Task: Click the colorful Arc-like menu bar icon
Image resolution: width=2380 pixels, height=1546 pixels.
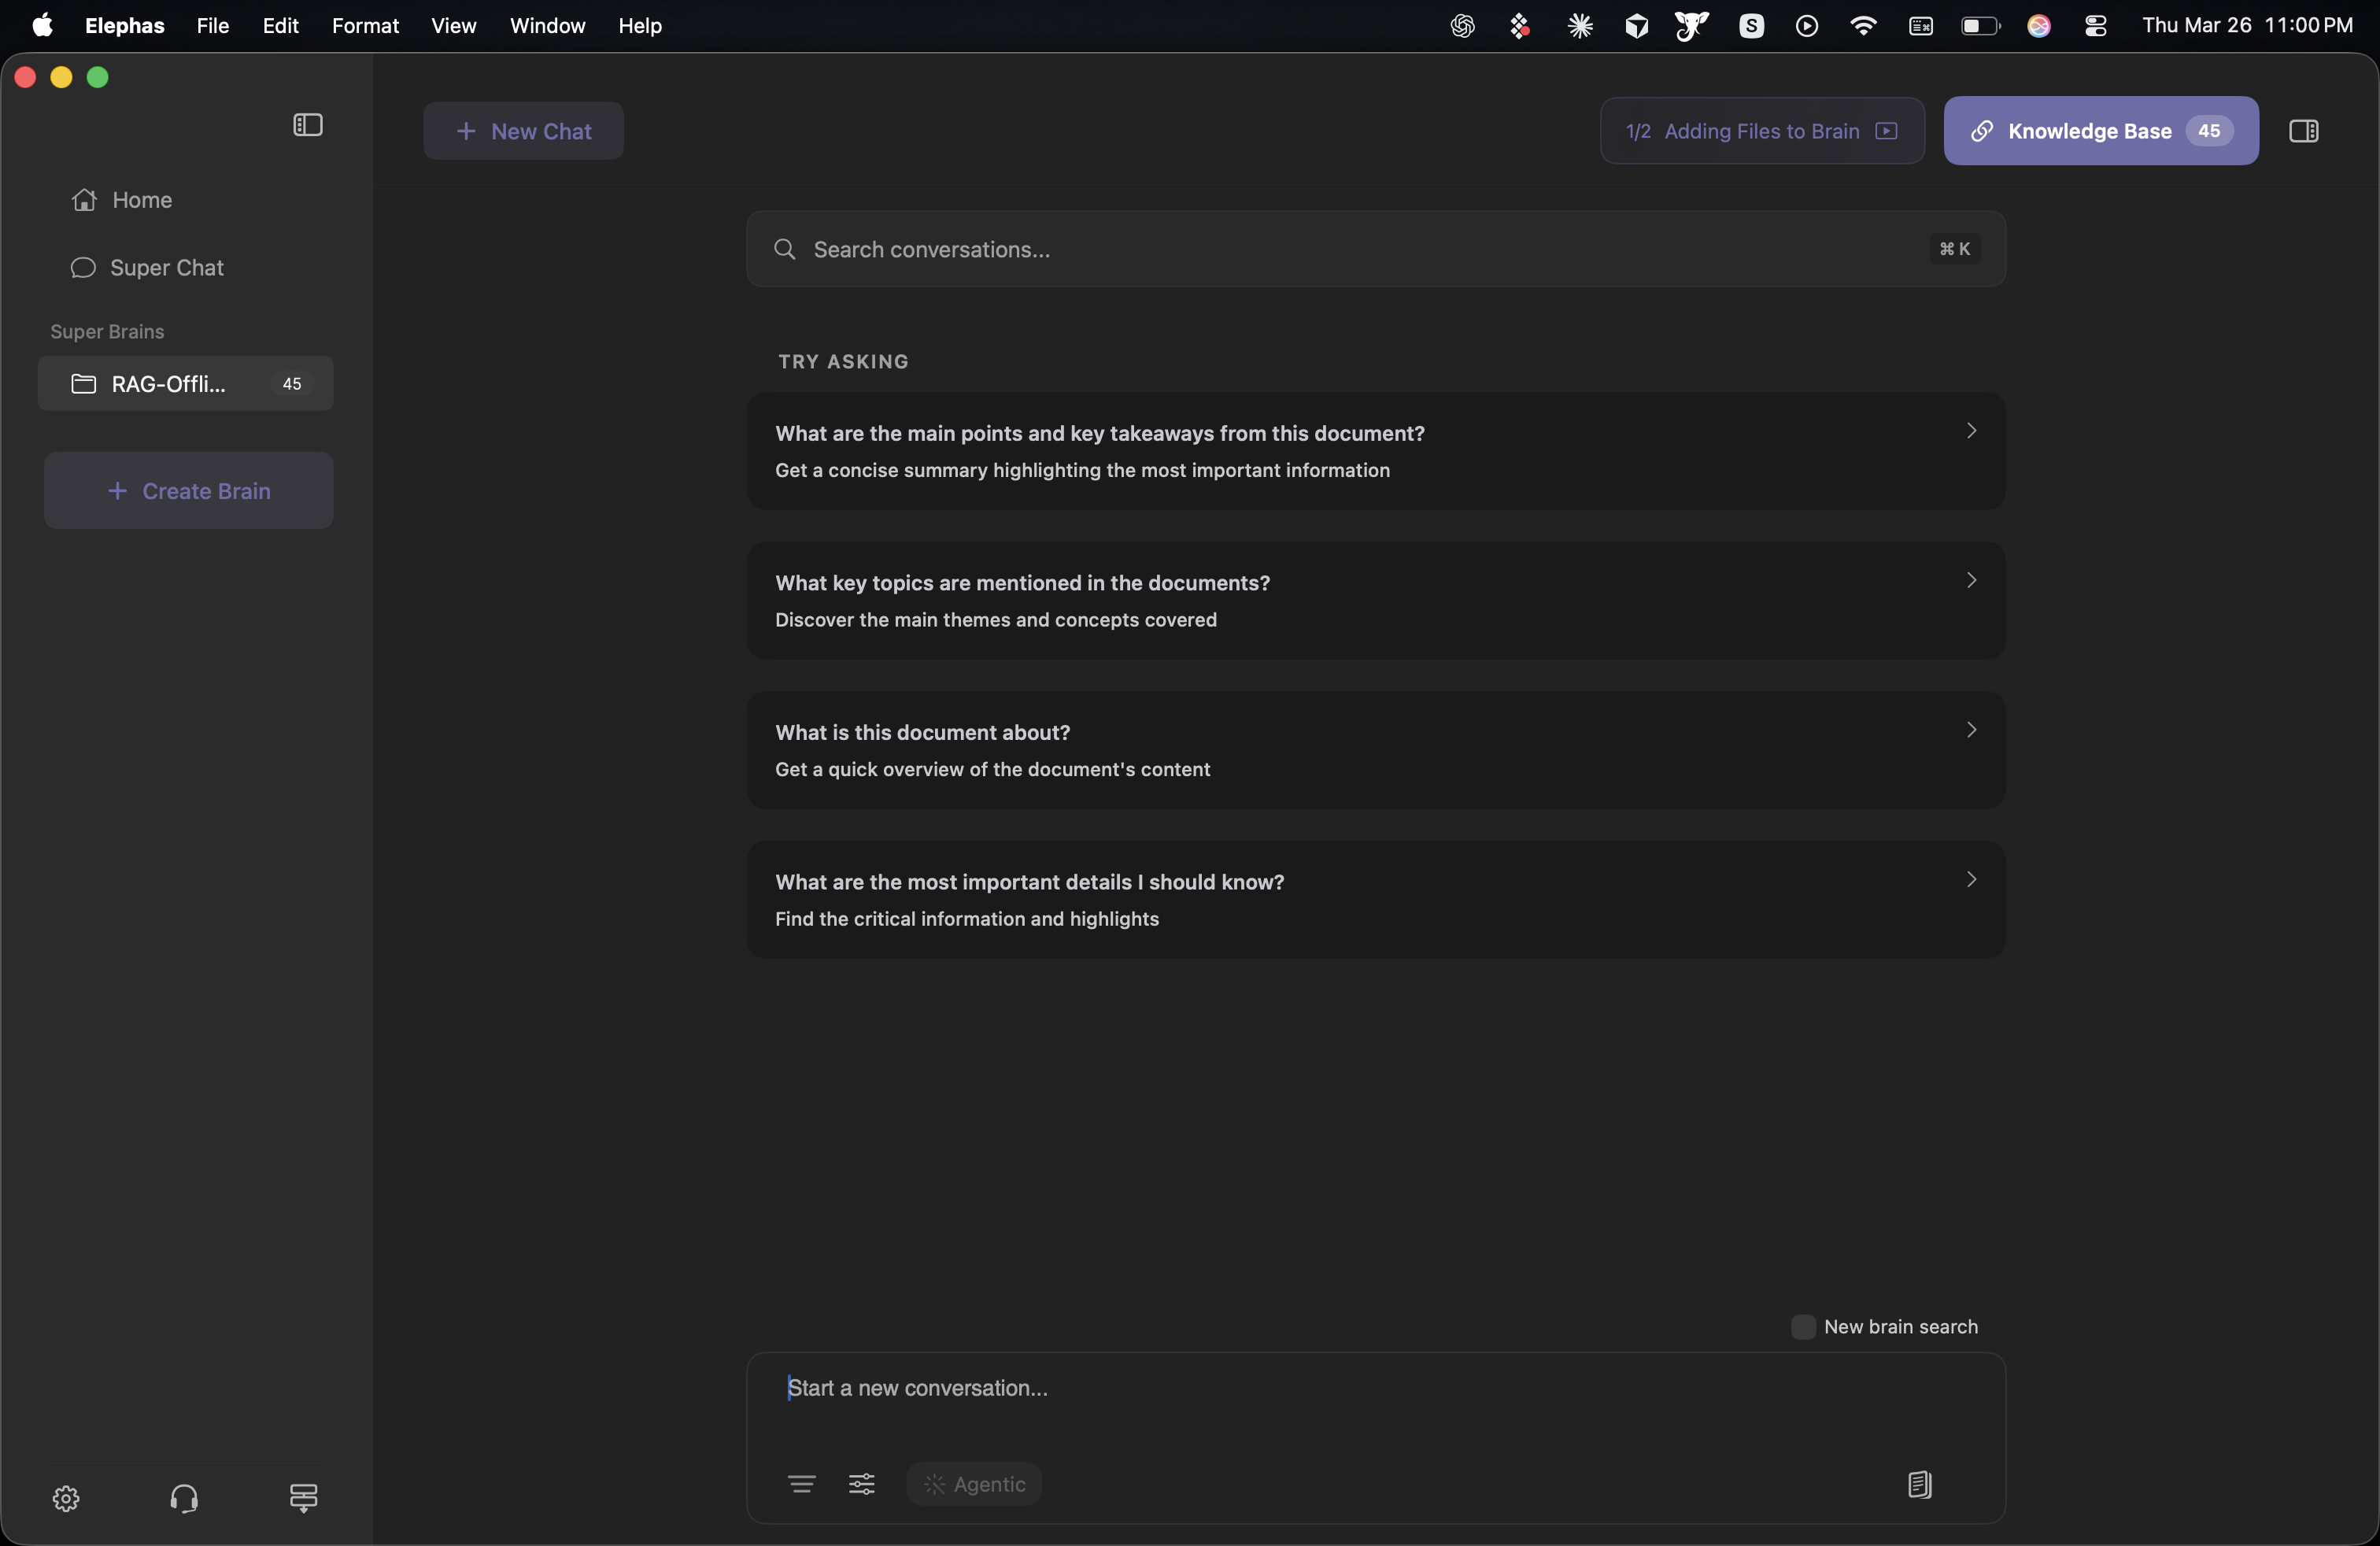Action: 2039,26
